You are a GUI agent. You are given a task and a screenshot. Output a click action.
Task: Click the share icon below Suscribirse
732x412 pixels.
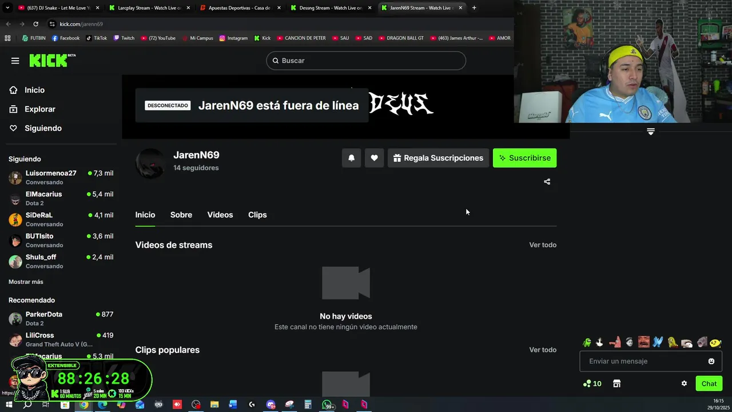pyautogui.click(x=547, y=181)
